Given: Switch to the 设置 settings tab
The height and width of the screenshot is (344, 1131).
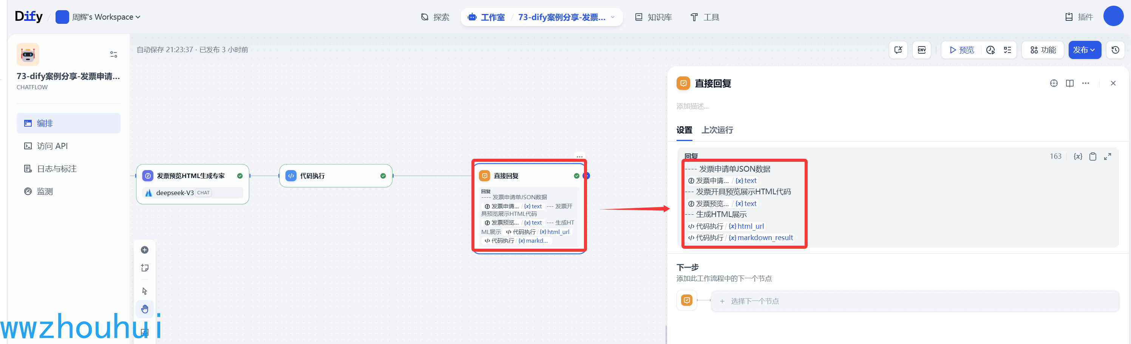Looking at the screenshot, I should [684, 130].
